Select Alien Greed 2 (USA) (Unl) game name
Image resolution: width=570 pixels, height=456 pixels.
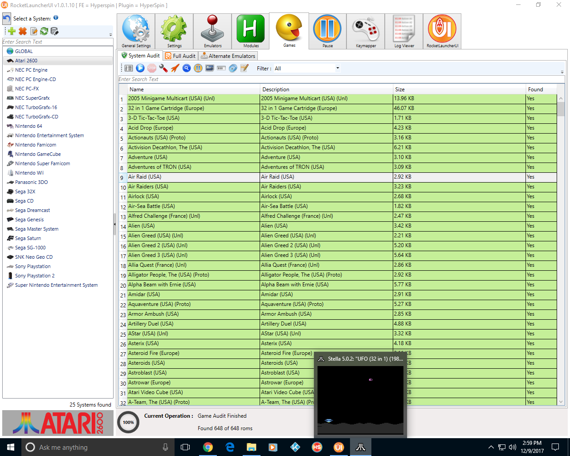158,245
